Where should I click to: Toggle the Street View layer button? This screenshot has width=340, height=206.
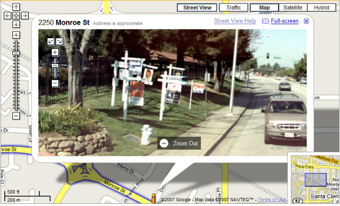197,8
